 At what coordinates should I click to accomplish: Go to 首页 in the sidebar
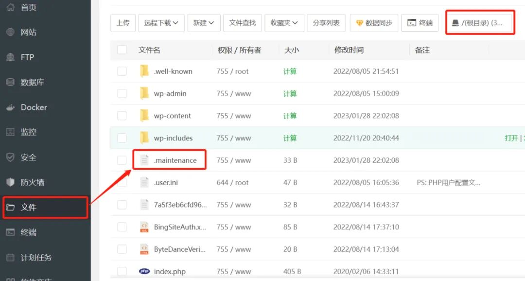tap(21, 7)
